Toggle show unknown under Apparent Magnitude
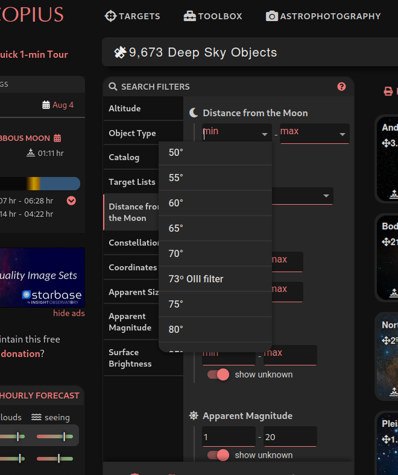 coord(218,455)
